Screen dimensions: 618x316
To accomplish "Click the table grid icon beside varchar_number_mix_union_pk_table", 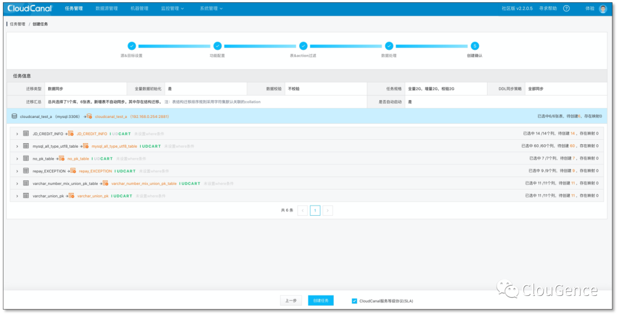I will [26, 183].
